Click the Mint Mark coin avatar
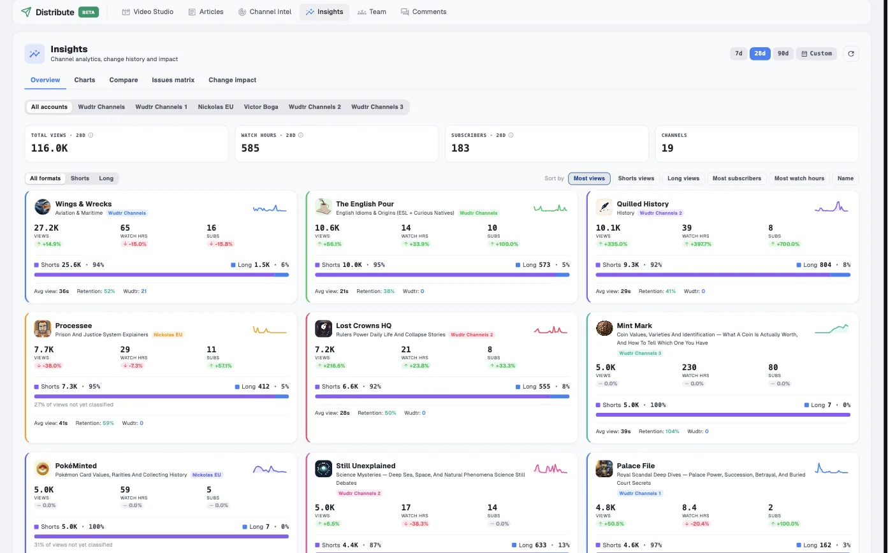The image size is (888, 553). [604, 329]
